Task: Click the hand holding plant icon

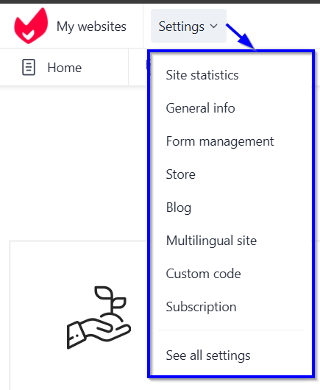Action: (x=99, y=318)
